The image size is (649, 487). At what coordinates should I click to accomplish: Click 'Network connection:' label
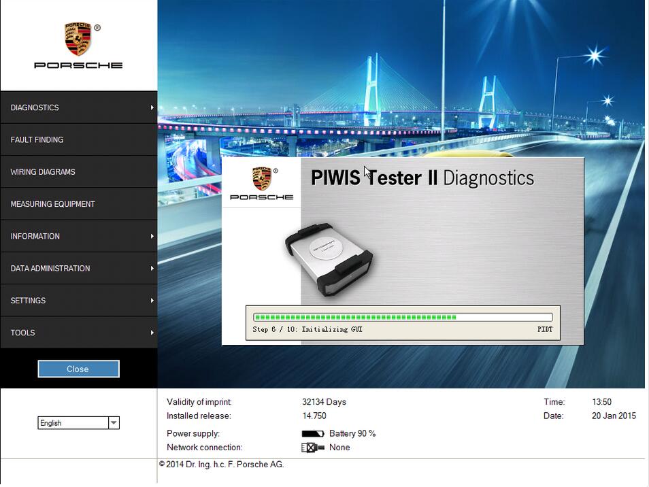205,448
